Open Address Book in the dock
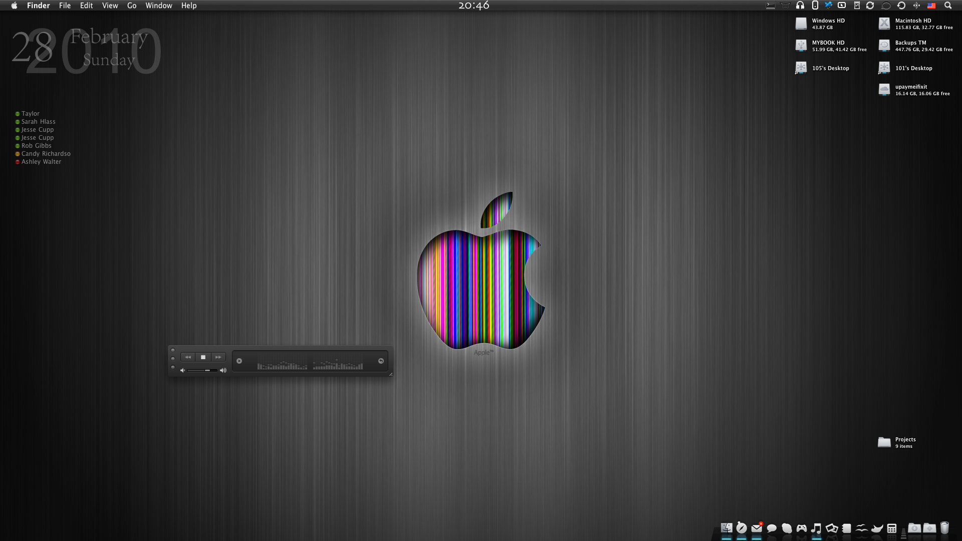This screenshot has height=541, width=962. 847,528
